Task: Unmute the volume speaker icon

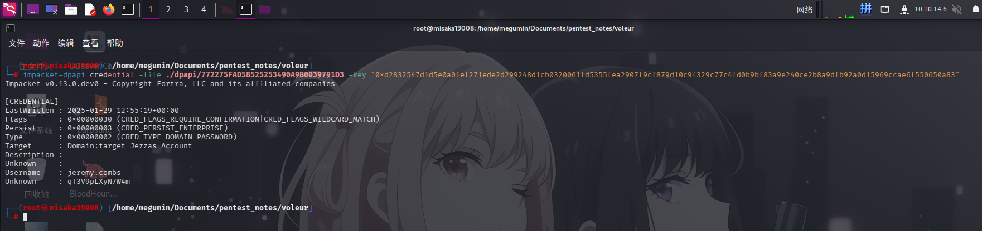Action: coord(957,9)
